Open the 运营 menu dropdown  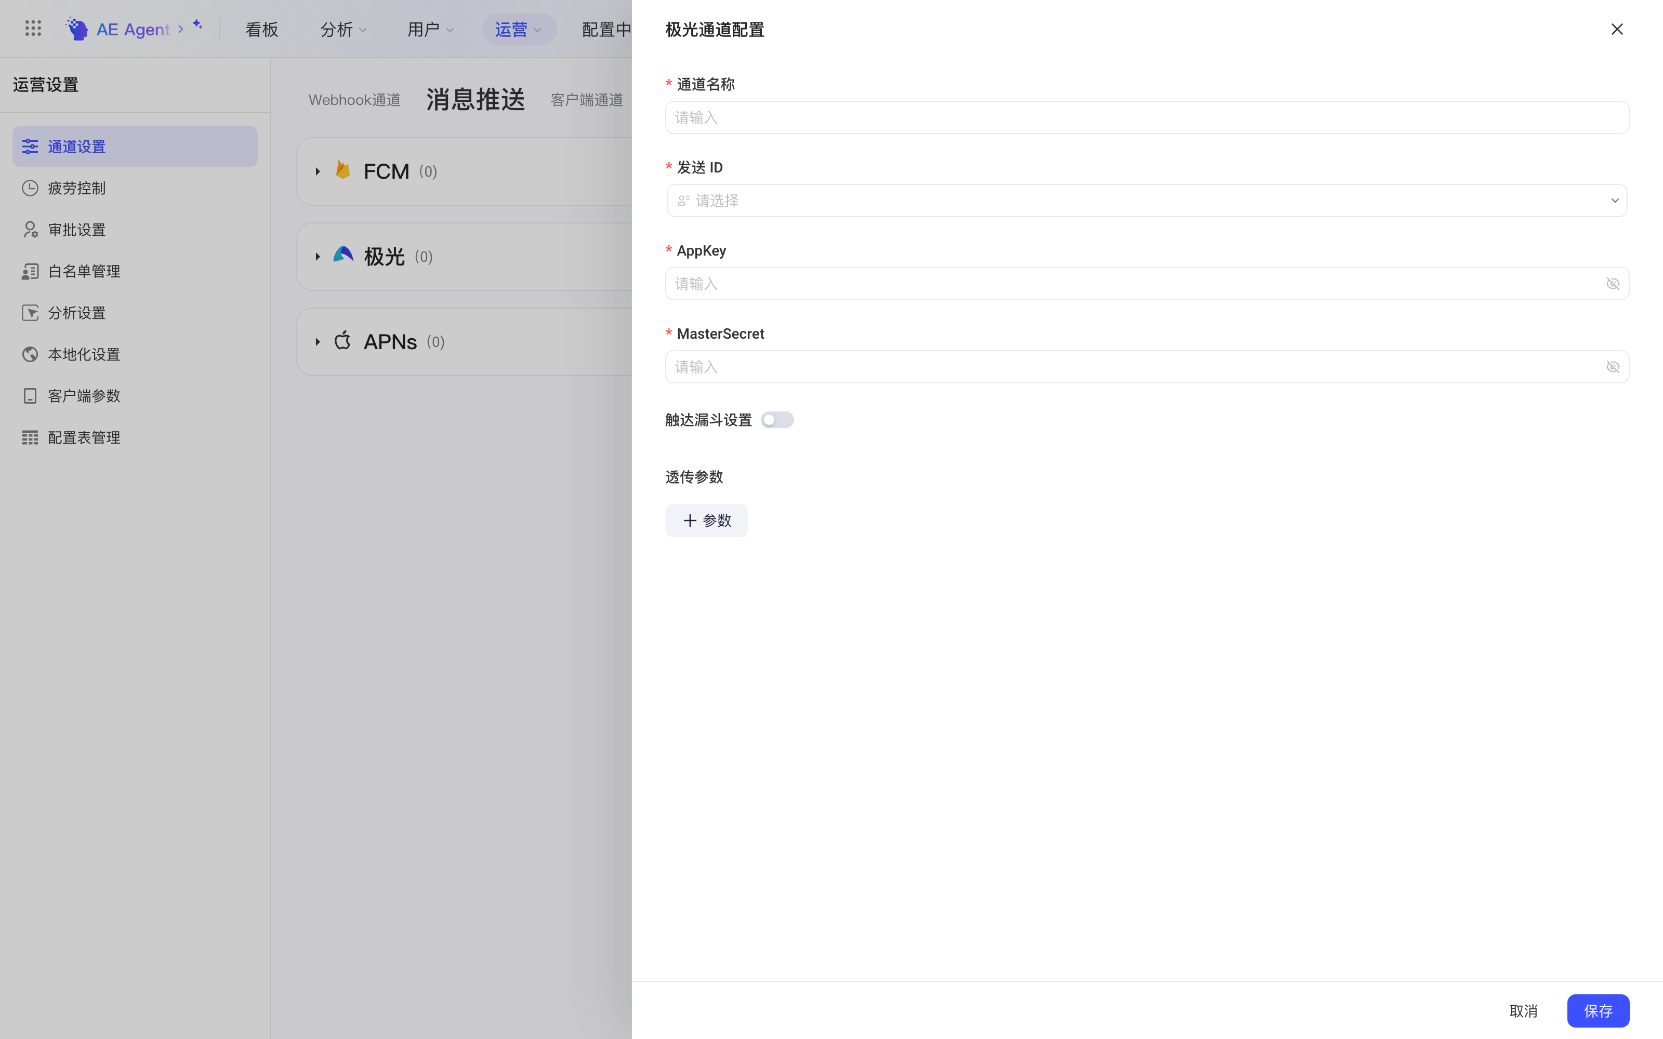519,29
